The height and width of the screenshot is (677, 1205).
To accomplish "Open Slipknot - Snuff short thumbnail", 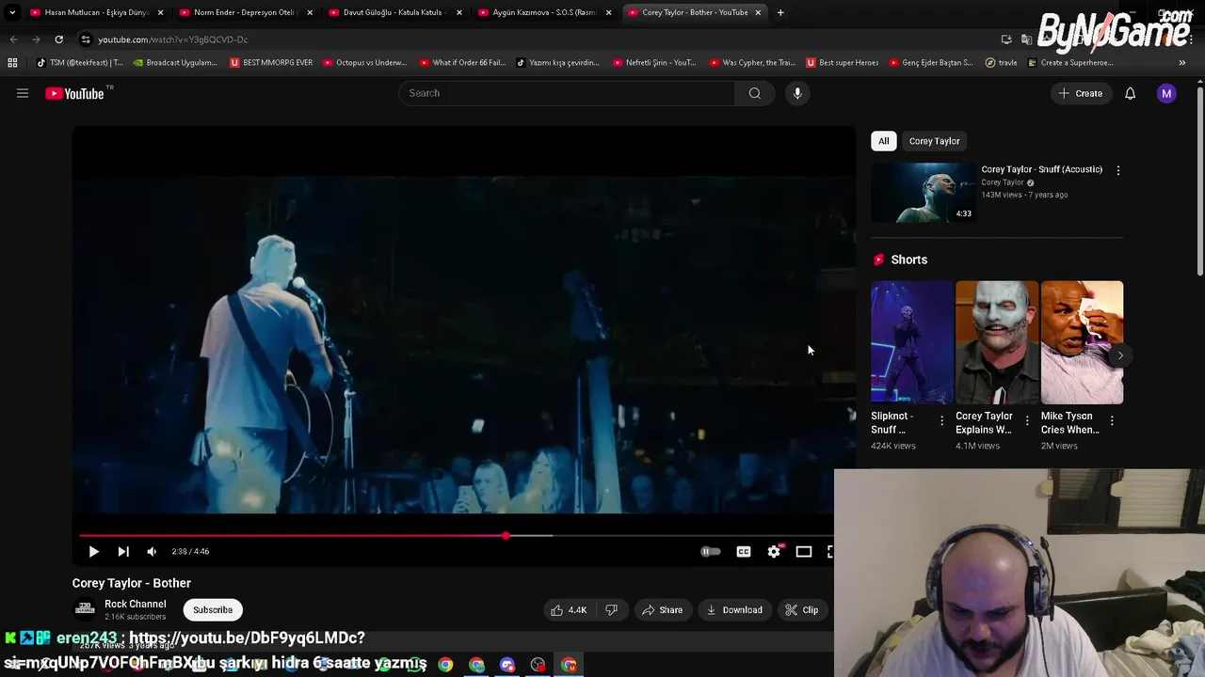I will point(911,342).
